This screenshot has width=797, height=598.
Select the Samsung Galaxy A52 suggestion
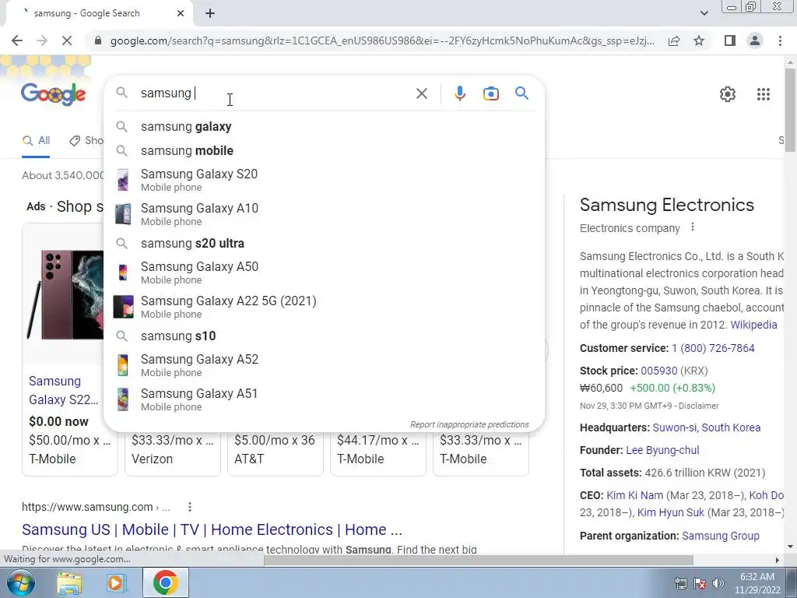(x=324, y=365)
